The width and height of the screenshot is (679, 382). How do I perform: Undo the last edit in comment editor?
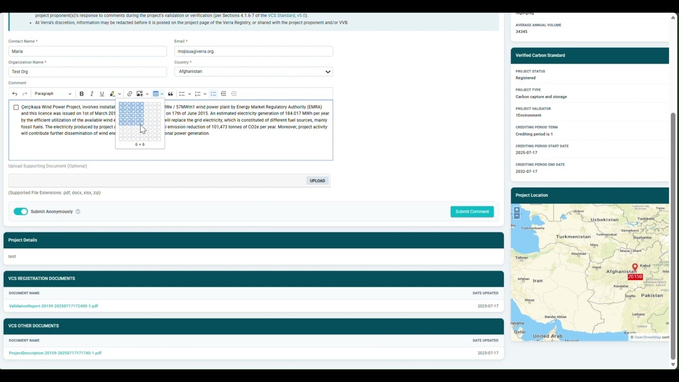coord(15,94)
